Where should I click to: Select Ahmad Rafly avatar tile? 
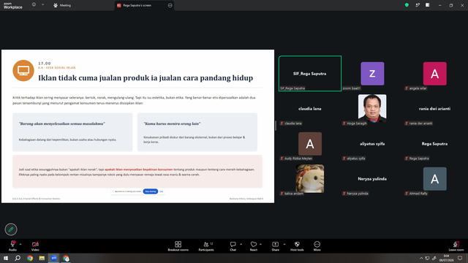(x=434, y=179)
